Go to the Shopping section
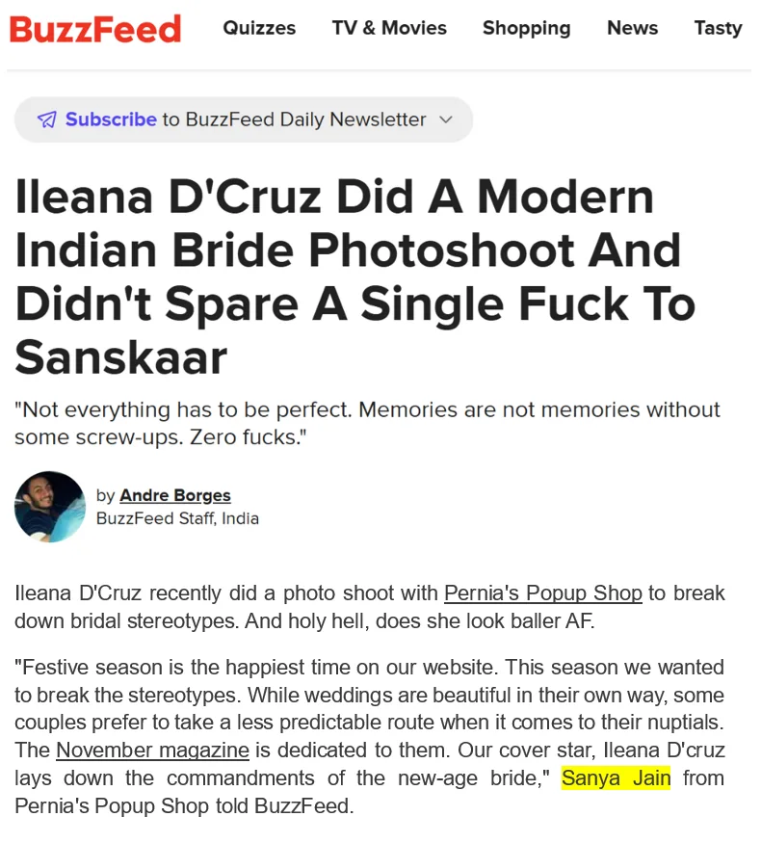This screenshot has width=761, height=843. point(526,28)
